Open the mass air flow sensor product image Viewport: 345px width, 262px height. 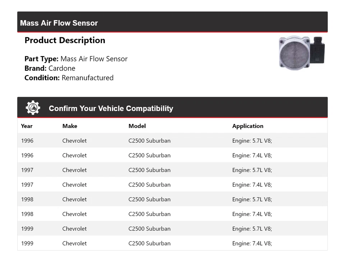(302, 52)
